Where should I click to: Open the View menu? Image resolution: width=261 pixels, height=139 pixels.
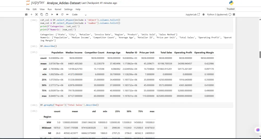pos(42,9)
